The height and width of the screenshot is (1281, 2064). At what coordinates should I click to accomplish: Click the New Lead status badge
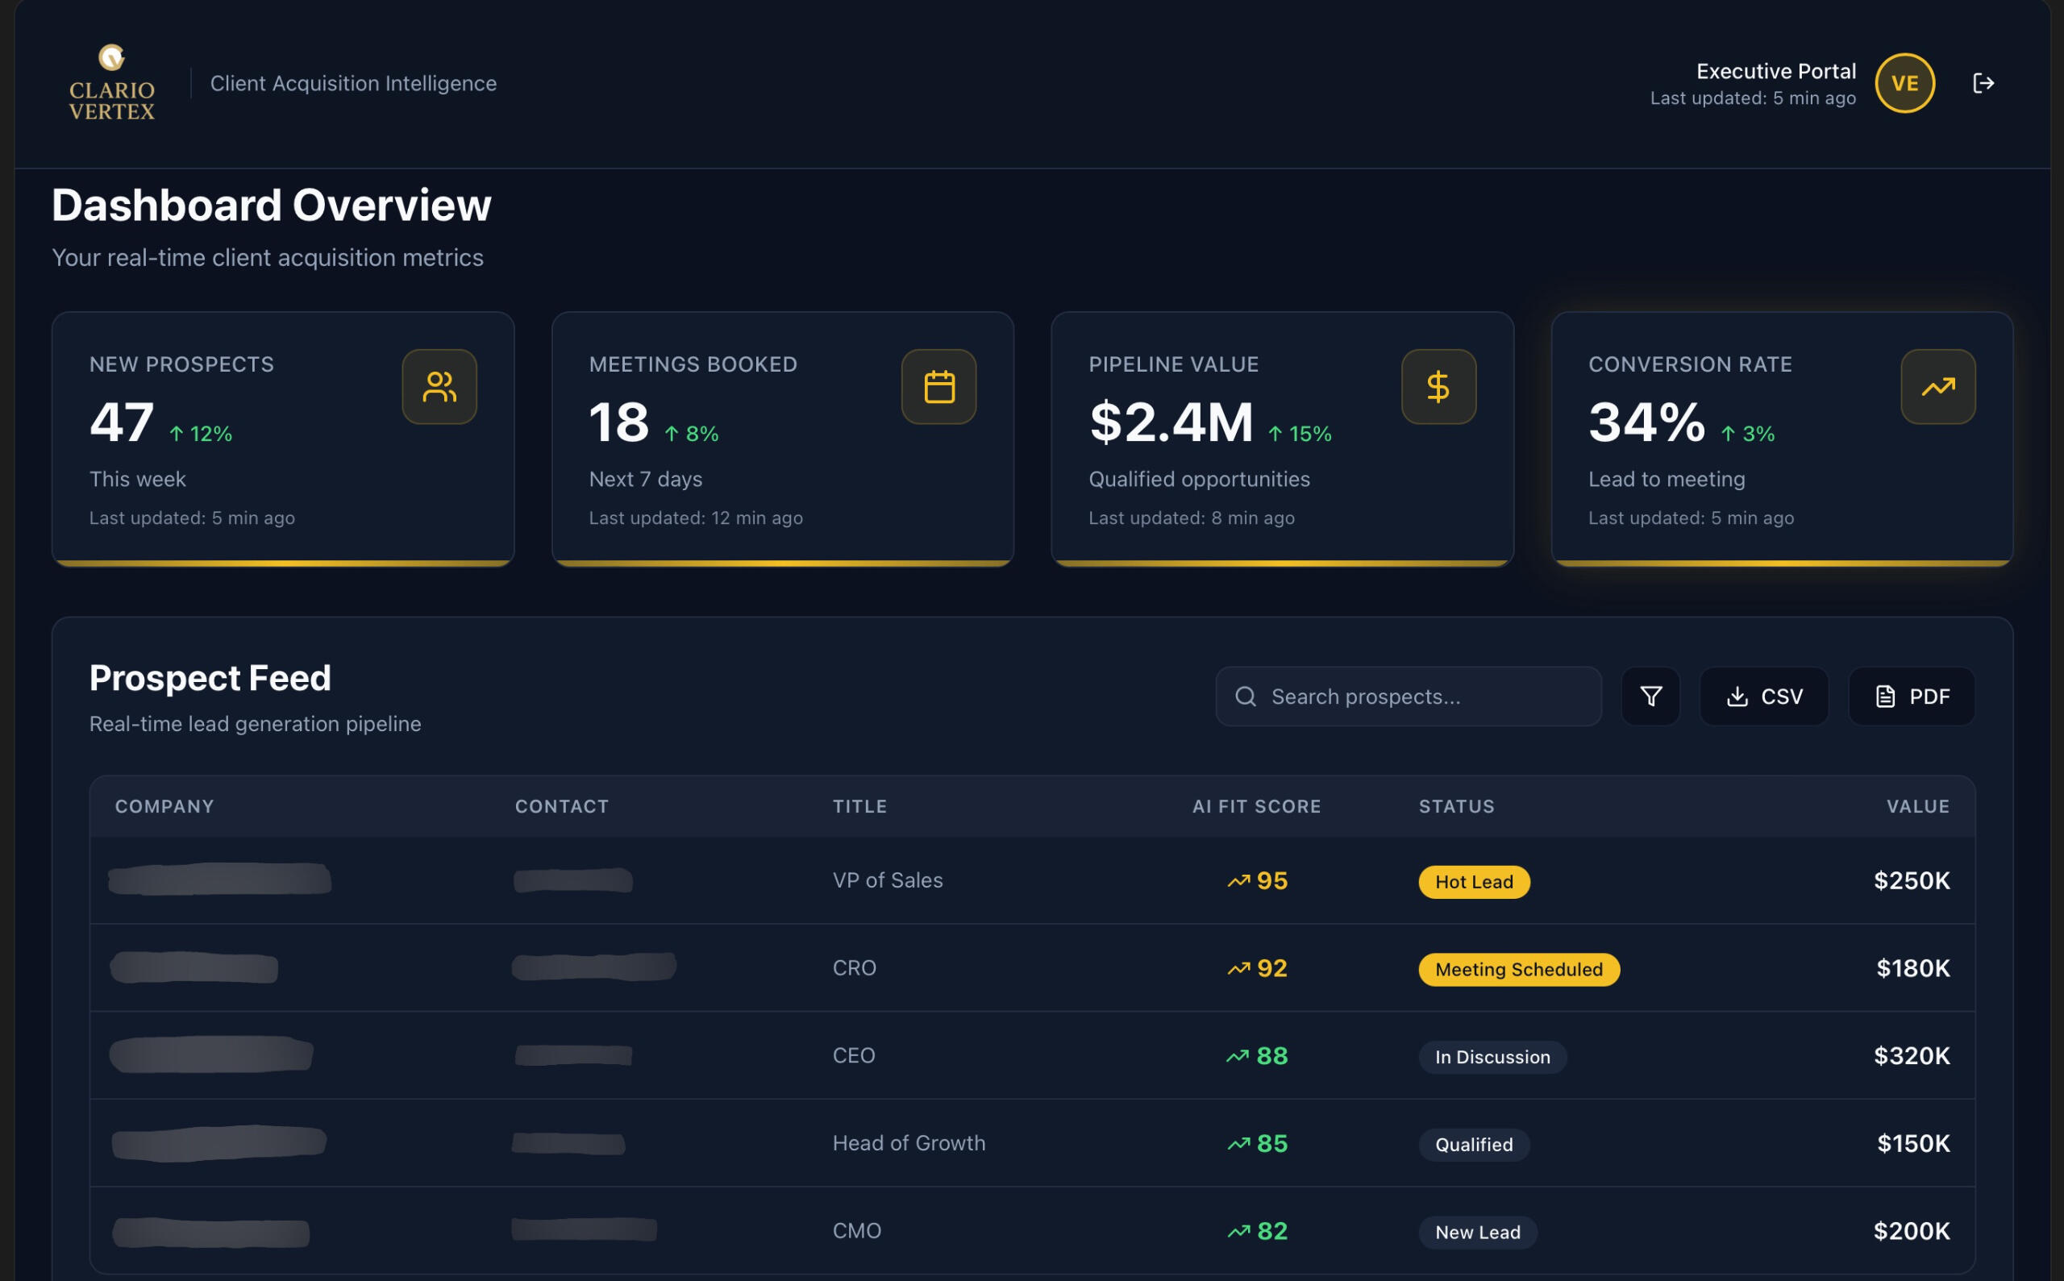(x=1477, y=1232)
